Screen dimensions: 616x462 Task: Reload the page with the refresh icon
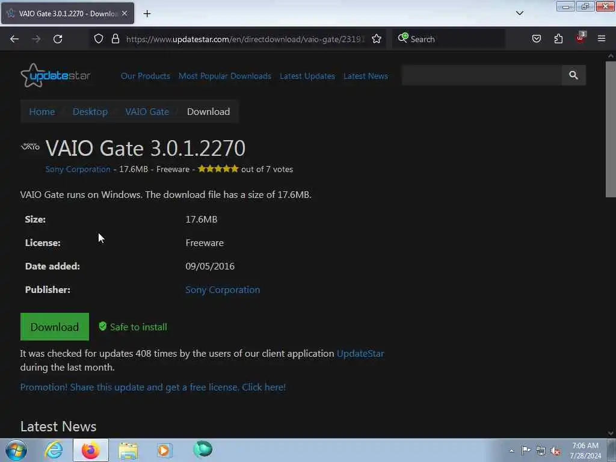58,39
